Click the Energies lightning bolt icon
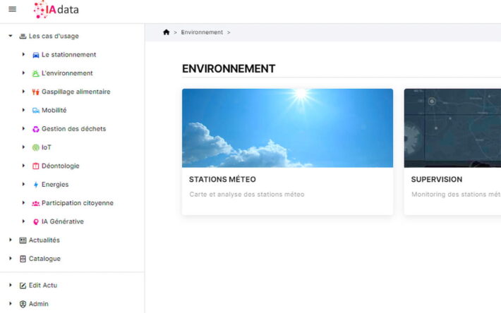 [x=36, y=185]
